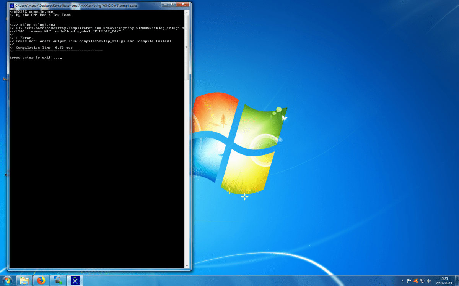Open the volume speaker tray icon
This screenshot has height=286, width=459.
click(x=428, y=281)
